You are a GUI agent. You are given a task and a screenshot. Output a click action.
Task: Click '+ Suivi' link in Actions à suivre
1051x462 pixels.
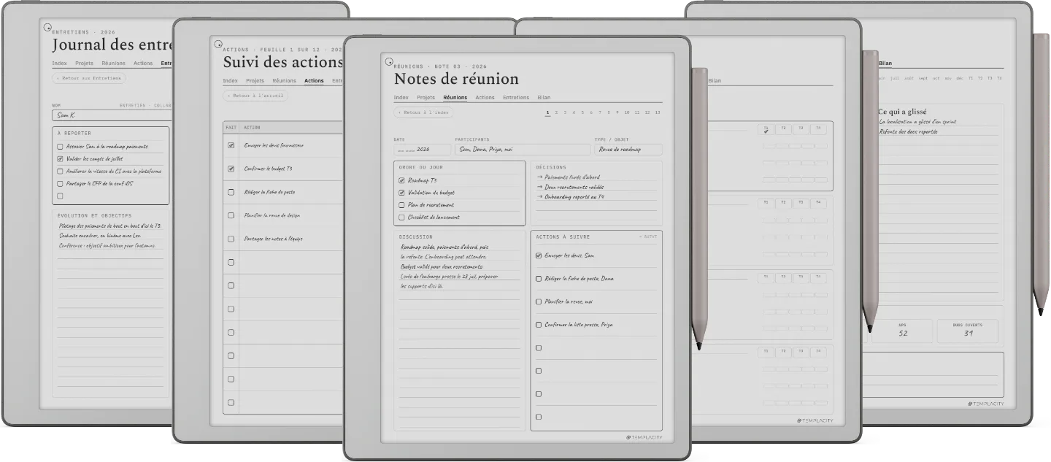click(x=648, y=236)
